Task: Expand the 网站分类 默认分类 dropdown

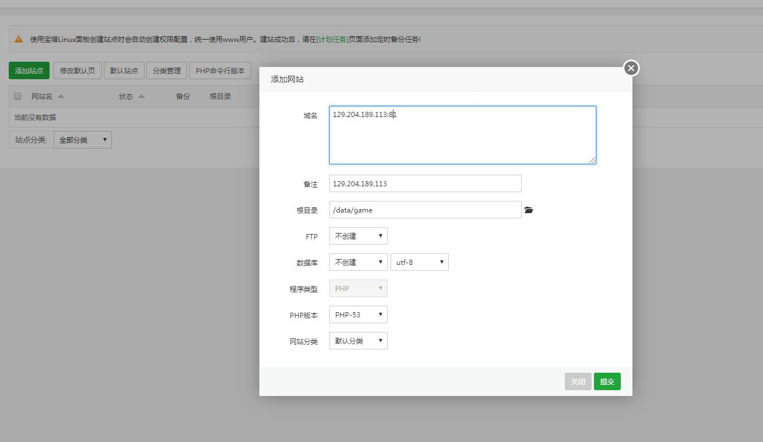Action: pos(358,341)
